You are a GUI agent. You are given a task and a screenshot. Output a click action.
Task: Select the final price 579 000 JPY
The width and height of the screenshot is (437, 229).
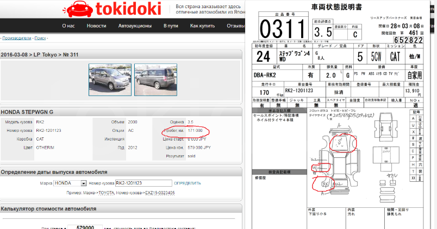pyautogui.click(x=199, y=148)
